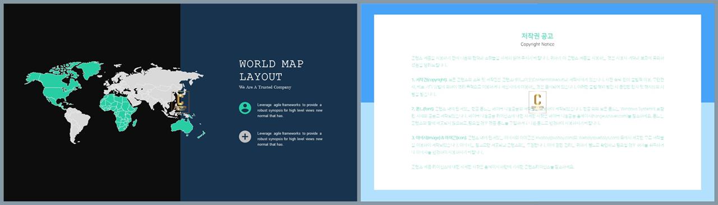Select the World Map Layout slide thumbnail

[180, 103]
